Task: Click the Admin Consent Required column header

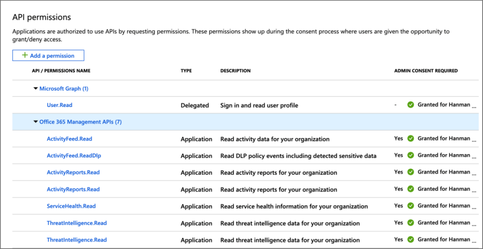Action: pyautogui.click(x=426, y=71)
